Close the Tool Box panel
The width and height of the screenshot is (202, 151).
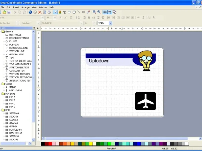point(34,28)
